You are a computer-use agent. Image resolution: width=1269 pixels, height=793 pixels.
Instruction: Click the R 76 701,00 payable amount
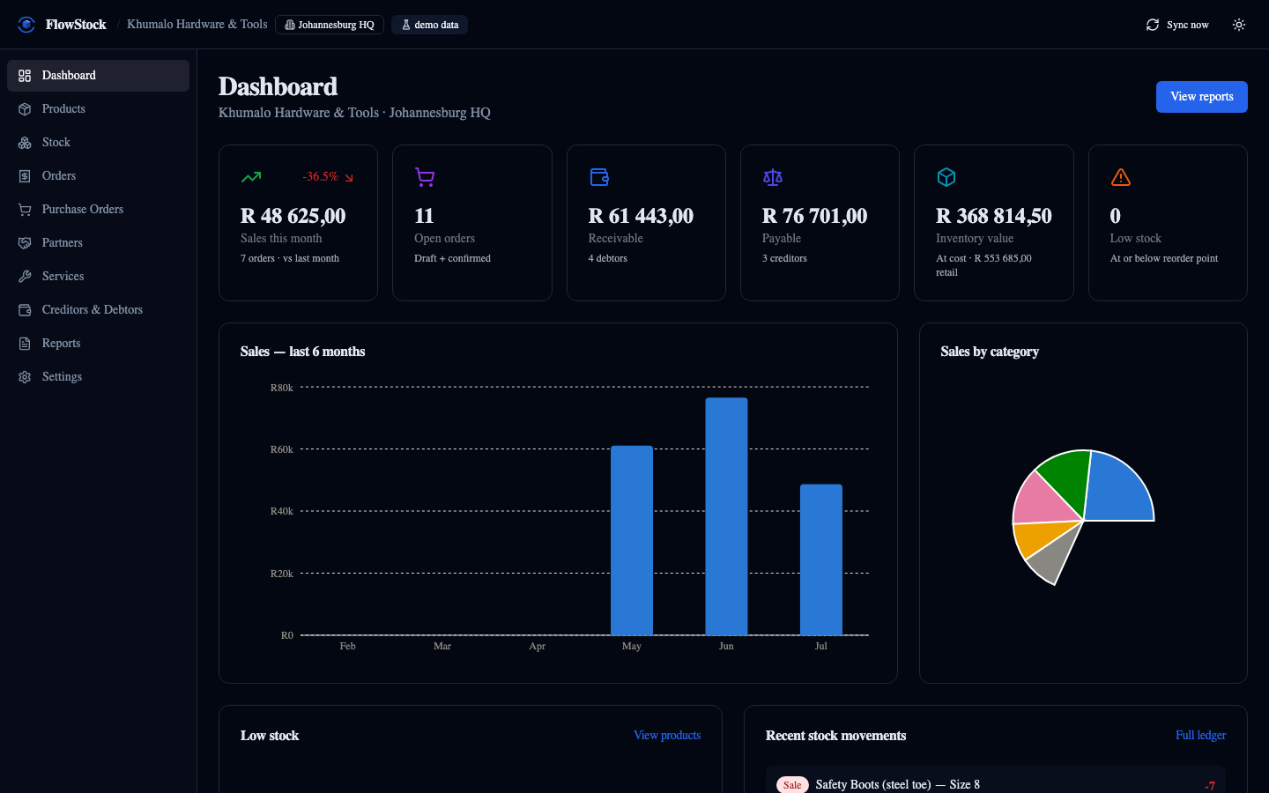[x=815, y=216]
